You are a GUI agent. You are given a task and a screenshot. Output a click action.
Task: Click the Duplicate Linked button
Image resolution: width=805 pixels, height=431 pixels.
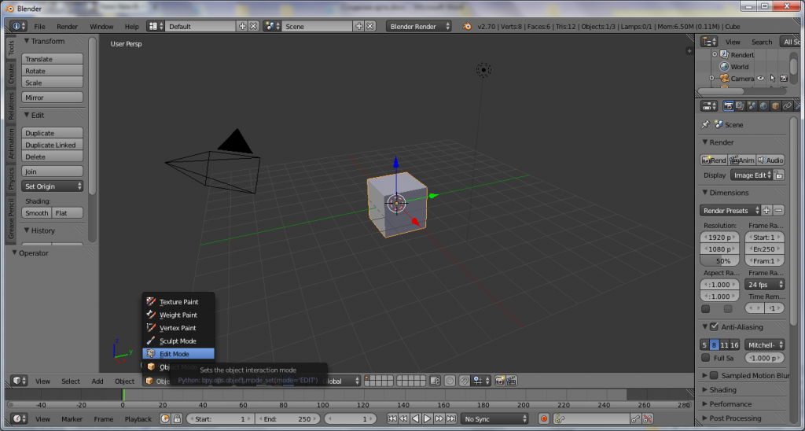point(53,145)
